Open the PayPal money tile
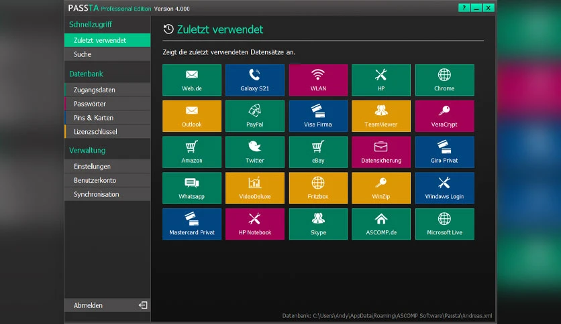This screenshot has width=561, height=324. coord(255,116)
